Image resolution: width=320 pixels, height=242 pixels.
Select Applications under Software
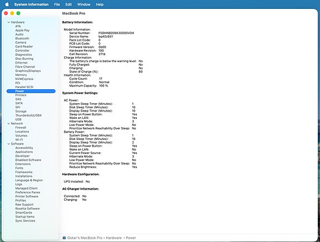tap(24, 152)
